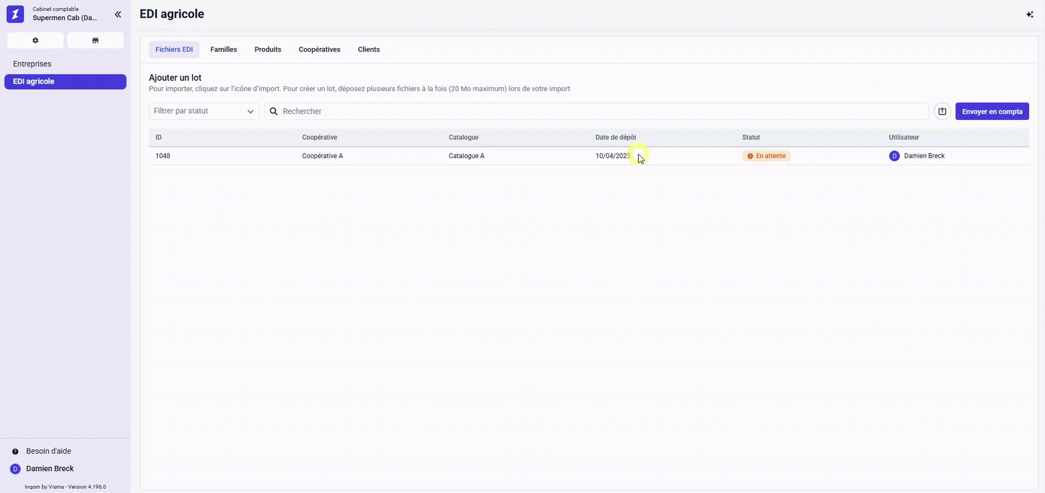Switch to the Coopératives tab

(x=319, y=49)
